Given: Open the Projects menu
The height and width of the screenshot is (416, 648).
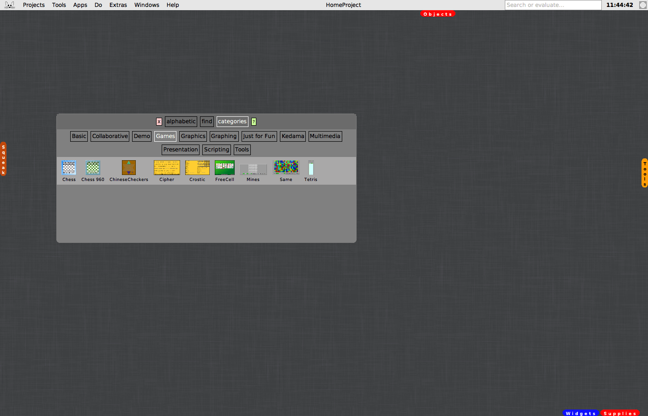Looking at the screenshot, I should 34,5.
